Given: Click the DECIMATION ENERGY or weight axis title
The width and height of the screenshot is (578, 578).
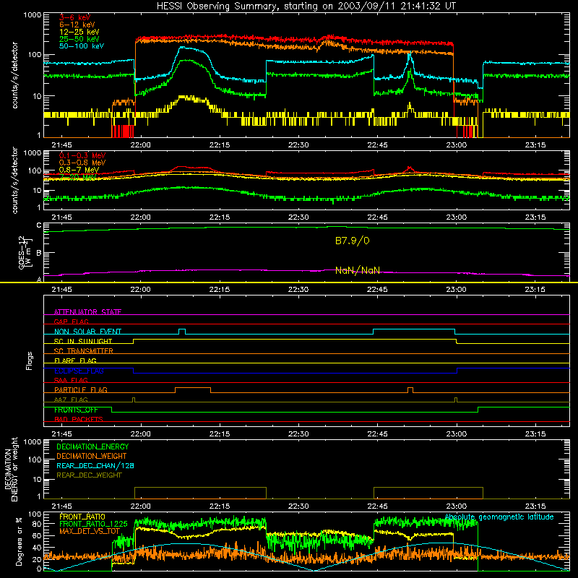Looking at the screenshot, I should click(11, 469).
